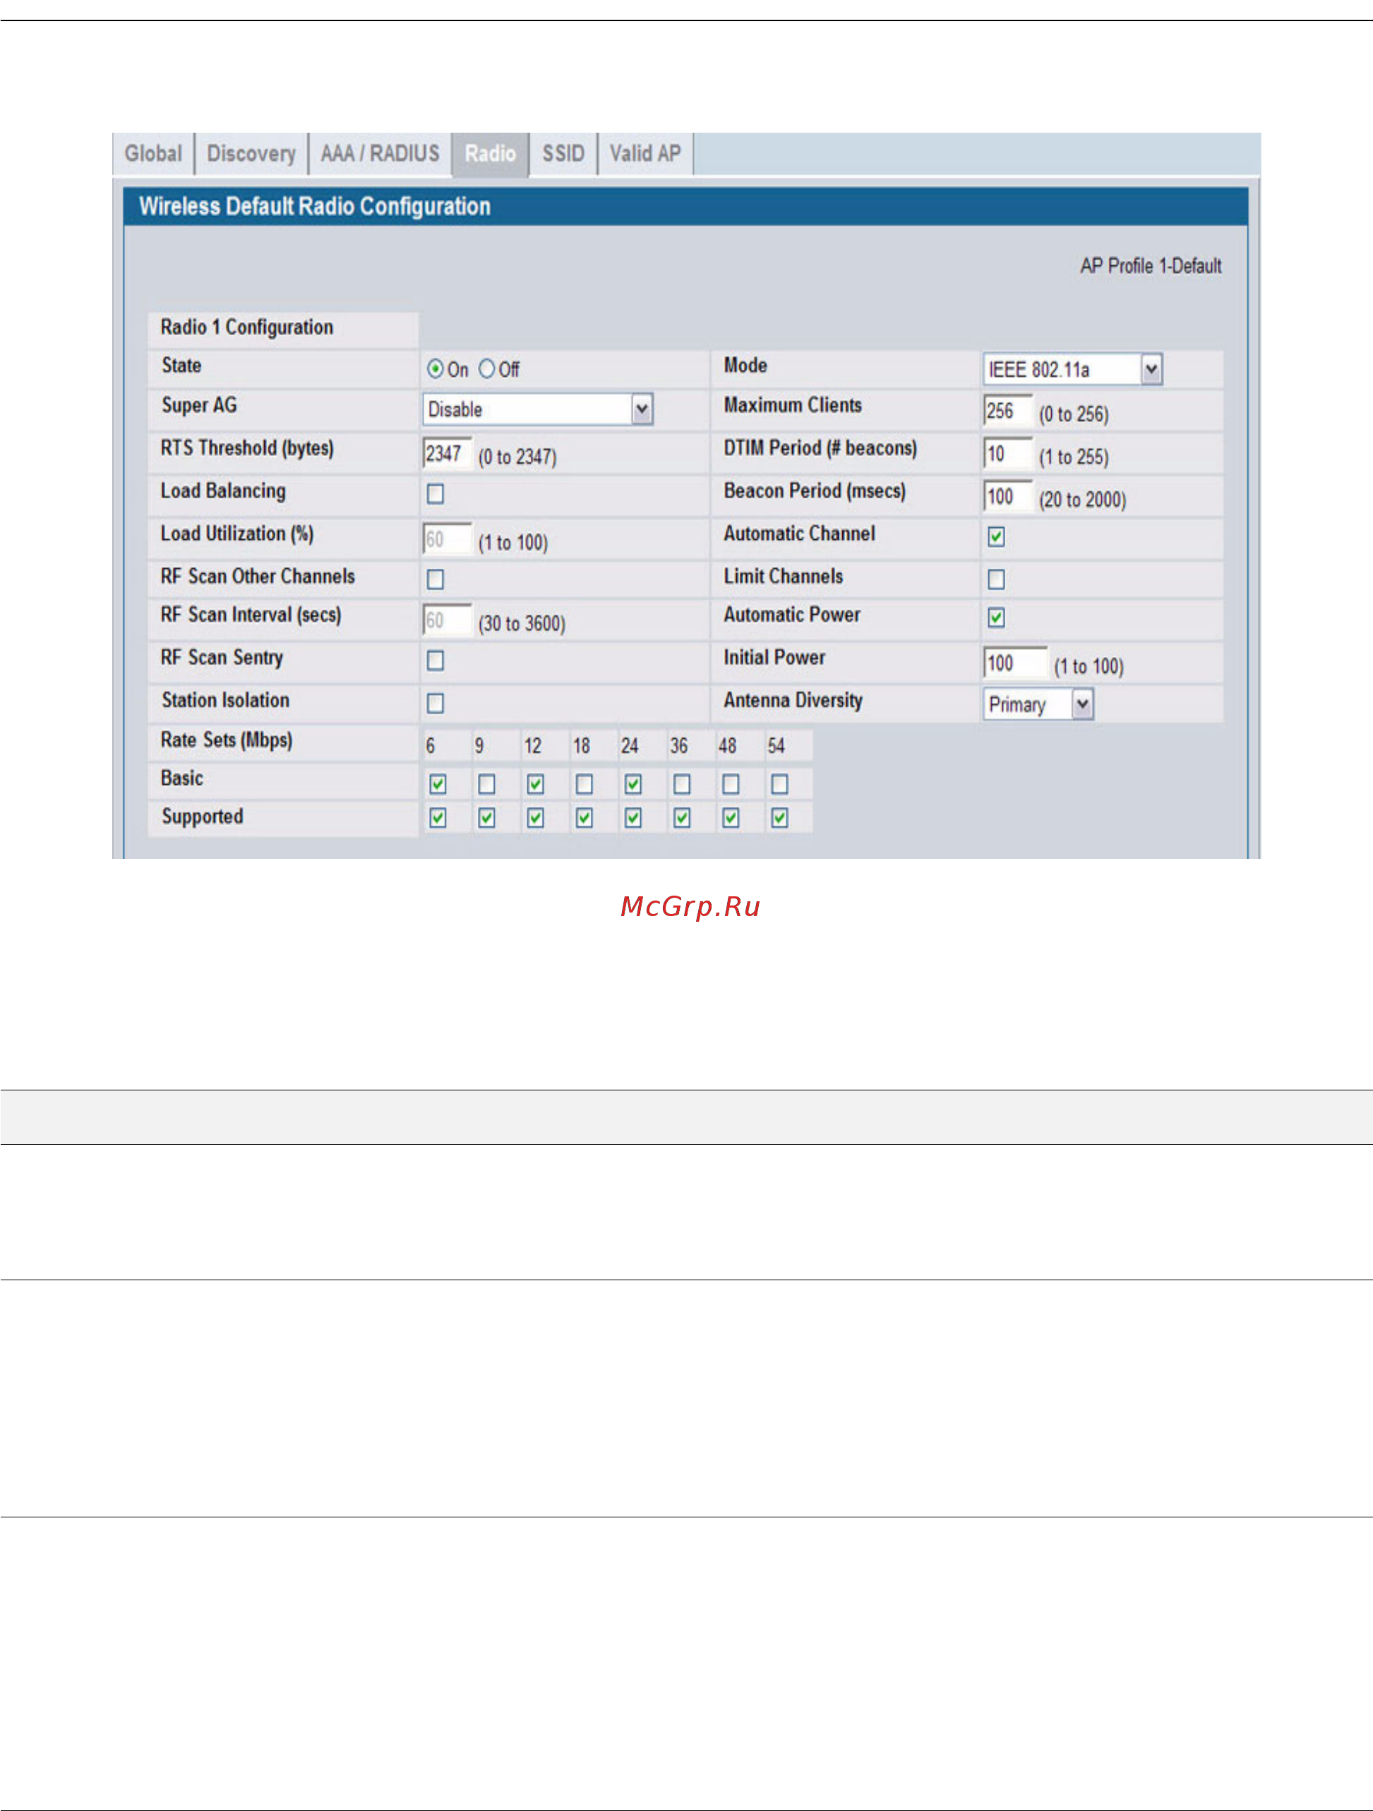Image resolution: width=1373 pixels, height=1811 pixels.
Task: Uncheck Basic rate 6 Mbps checkbox
Action: pos(438,784)
